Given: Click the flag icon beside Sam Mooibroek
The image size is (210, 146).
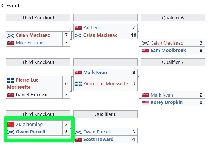Looking at the screenshot, I should pos(145,51).
